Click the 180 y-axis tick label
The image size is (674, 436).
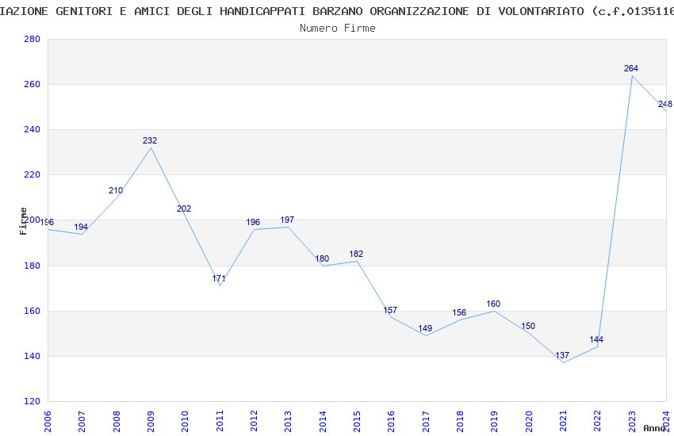click(x=33, y=266)
